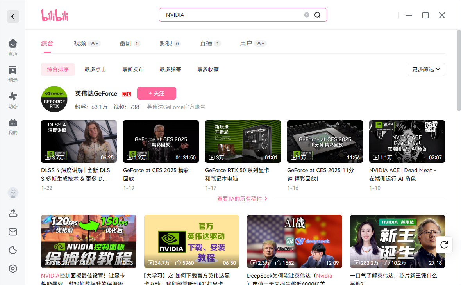The width and height of the screenshot is (461, 285).
Task: Open the DeepSeek为何能让英伟达 title link
Action: (x=289, y=279)
